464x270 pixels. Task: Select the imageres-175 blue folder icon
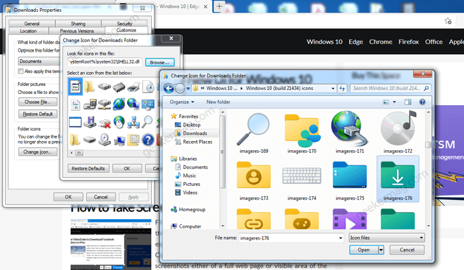pyautogui.click(x=349, y=181)
